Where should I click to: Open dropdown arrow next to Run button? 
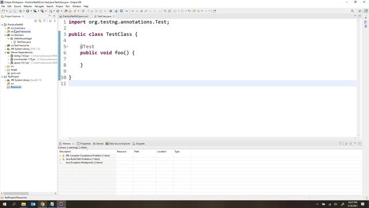pyautogui.click(x=31, y=11)
